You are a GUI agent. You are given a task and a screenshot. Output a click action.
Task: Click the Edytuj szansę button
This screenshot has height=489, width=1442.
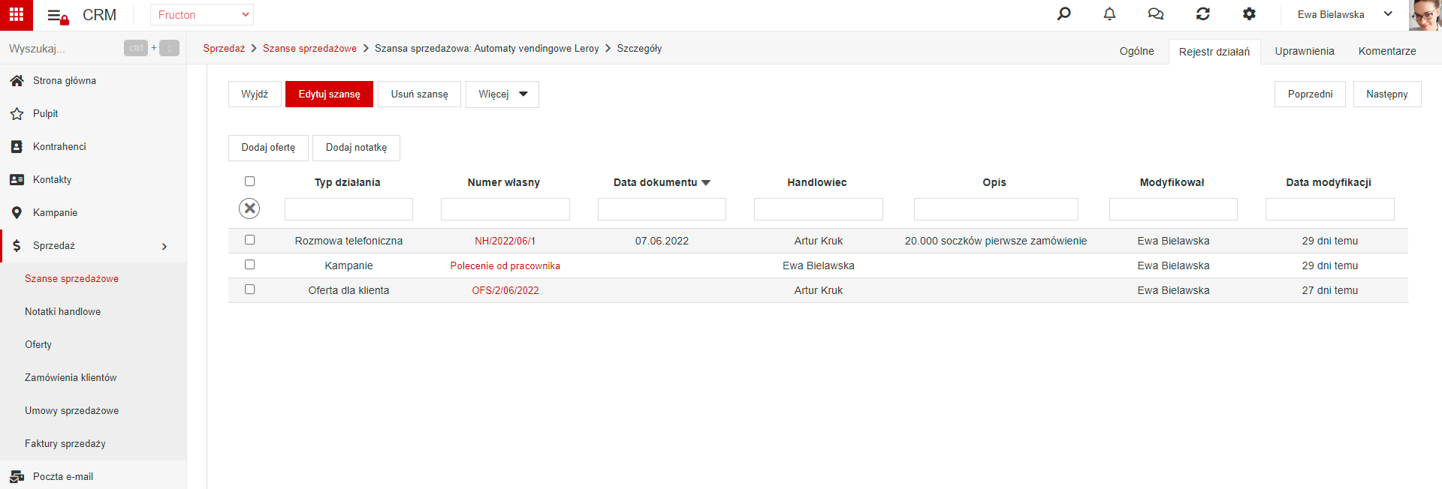329,94
